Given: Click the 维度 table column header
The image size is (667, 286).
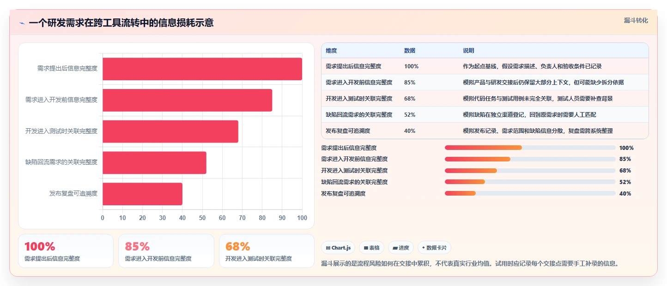Looking at the screenshot, I should (331, 51).
